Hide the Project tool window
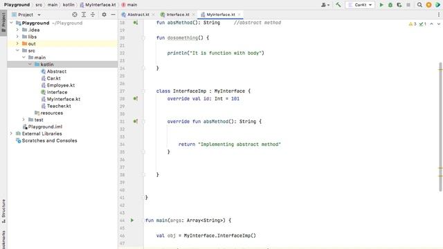443x249 pixels. coord(113,15)
